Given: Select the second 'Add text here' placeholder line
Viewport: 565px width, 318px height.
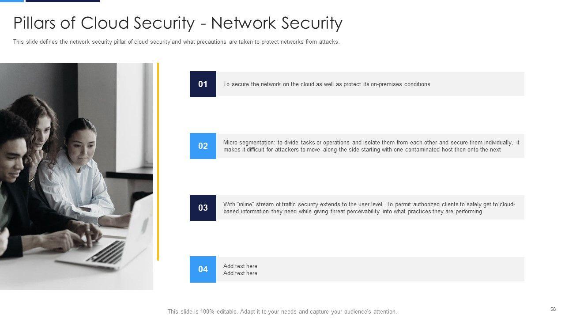Looking at the screenshot, I should click(240, 273).
